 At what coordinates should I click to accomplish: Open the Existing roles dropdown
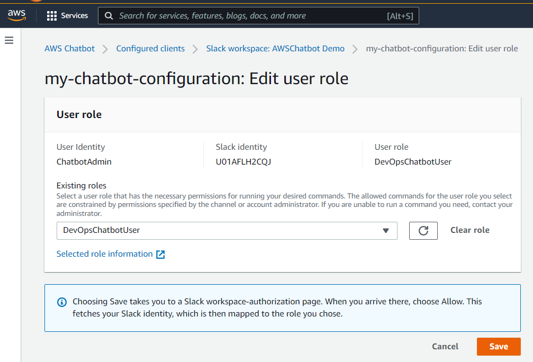pyautogui.click(x=227, y=231)
